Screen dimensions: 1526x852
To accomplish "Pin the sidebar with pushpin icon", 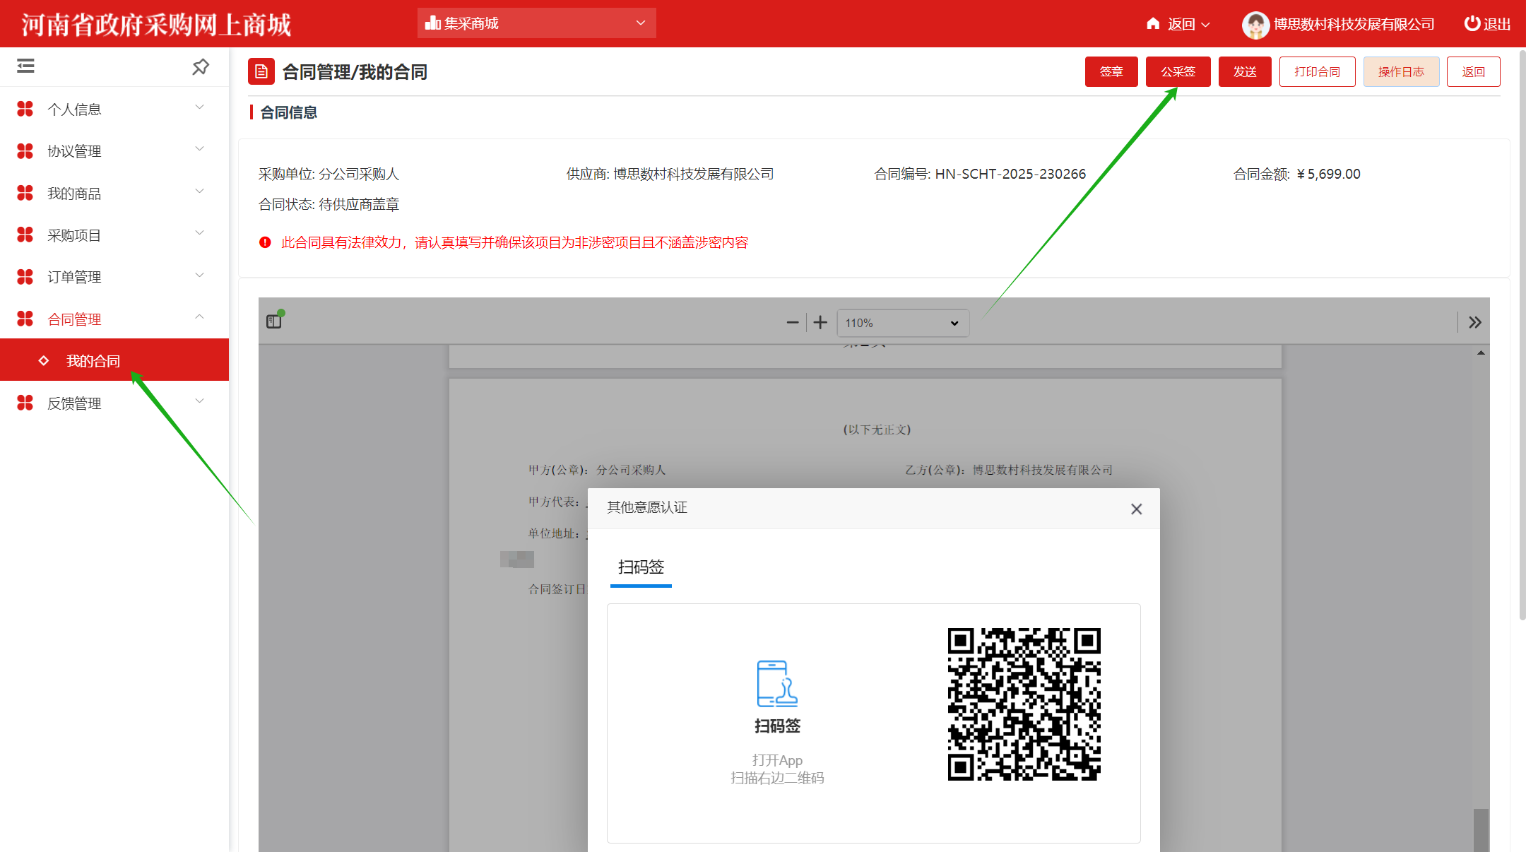I will 201,67.
